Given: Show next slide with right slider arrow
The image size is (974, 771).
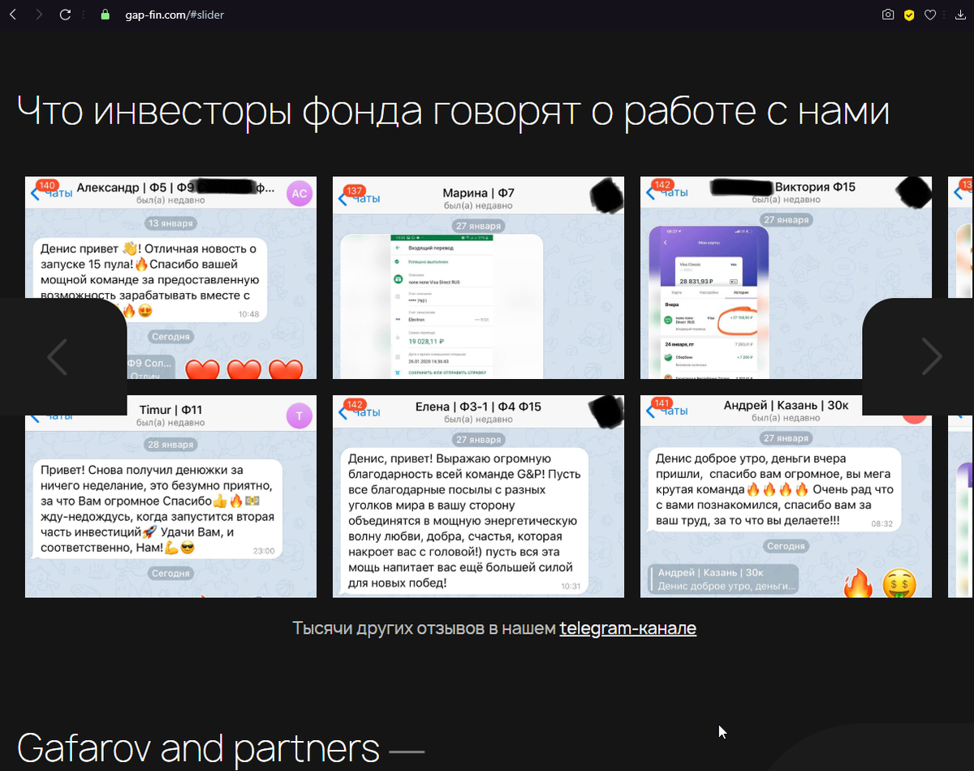Looking at the screenshot, I should (932, 357).
